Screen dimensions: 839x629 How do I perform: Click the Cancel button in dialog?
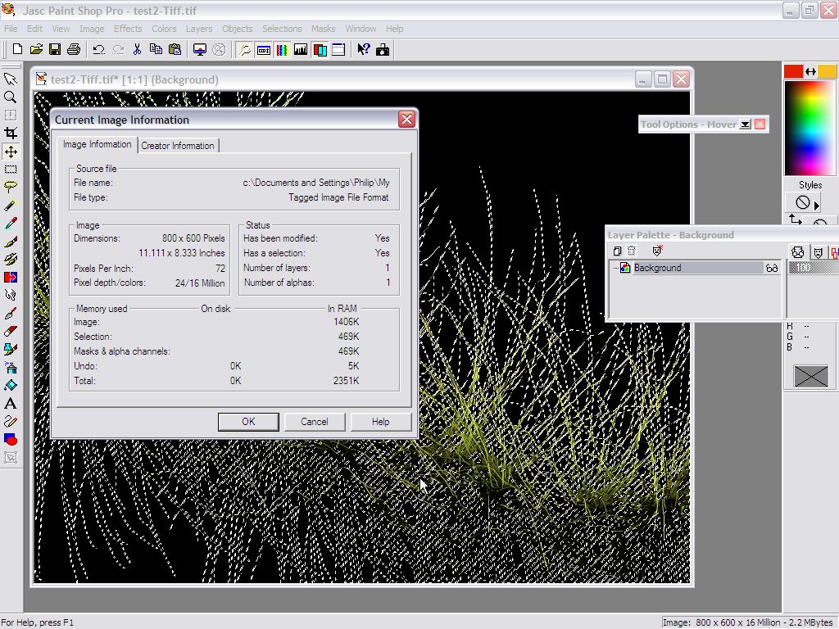315,422
